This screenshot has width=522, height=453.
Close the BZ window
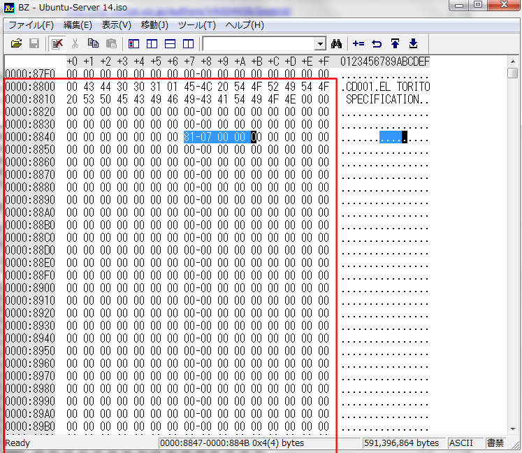504,5
